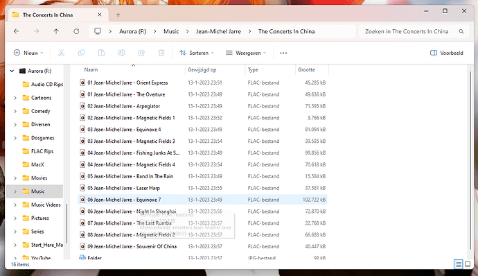
Task: Click the FLAC icon of Orient Express
Action: coord(82,83)
